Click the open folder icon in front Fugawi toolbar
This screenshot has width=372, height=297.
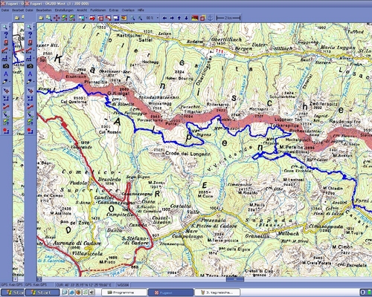41,18
